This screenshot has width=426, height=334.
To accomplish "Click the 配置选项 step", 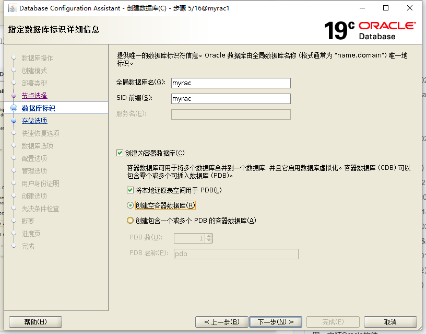I will tap(34, 158).
